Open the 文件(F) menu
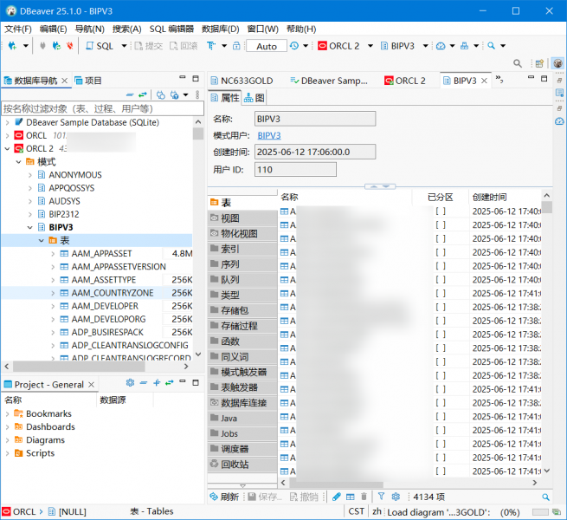 tap(18, 29)
